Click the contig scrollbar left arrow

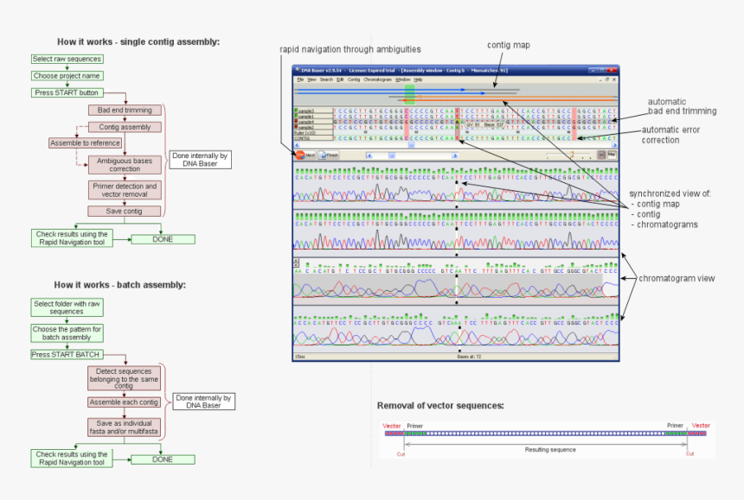point(297,145)
